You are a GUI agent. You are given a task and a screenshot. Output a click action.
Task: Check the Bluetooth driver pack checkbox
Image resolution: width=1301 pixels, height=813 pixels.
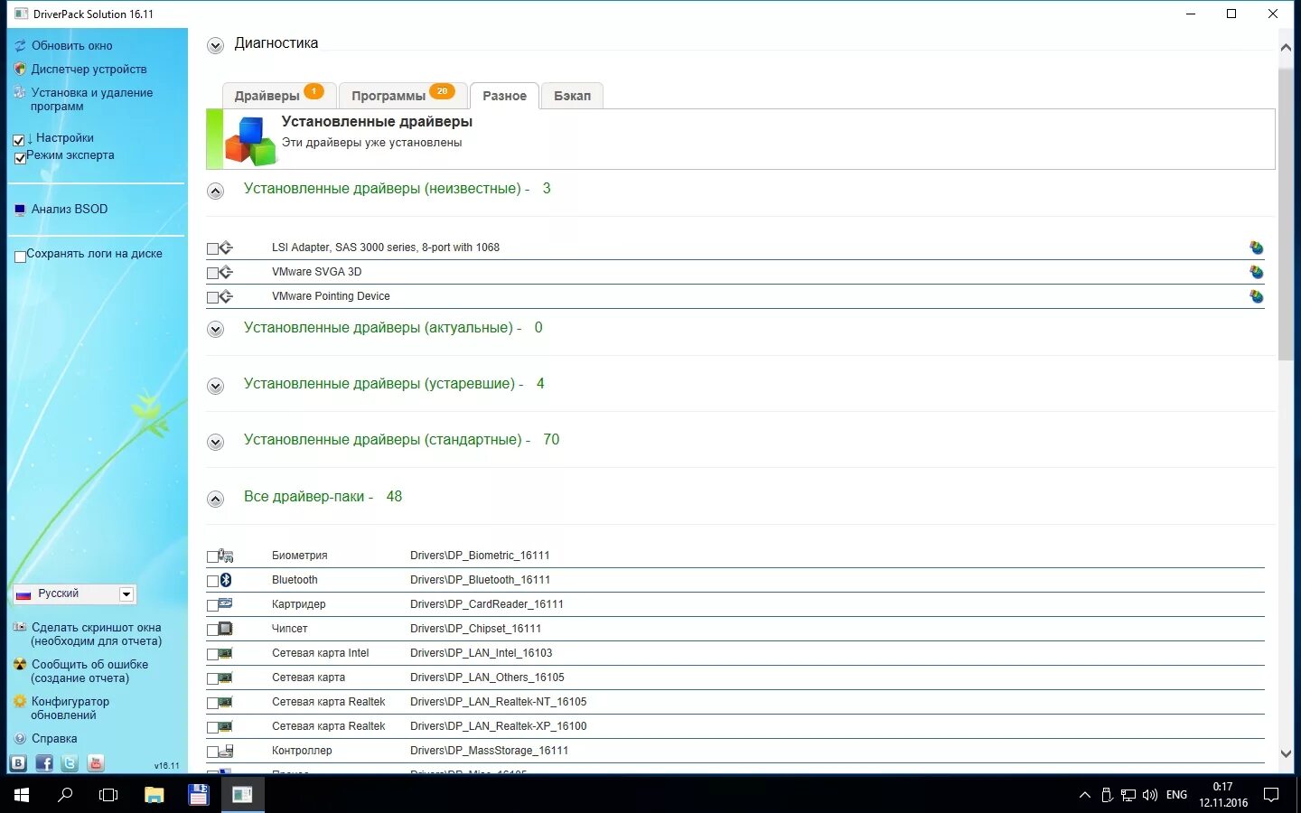point(212,581)
